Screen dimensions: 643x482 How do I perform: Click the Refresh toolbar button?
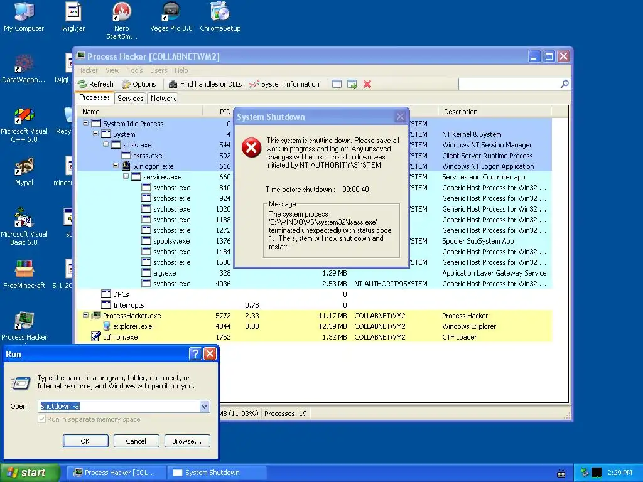click(95, 84)
